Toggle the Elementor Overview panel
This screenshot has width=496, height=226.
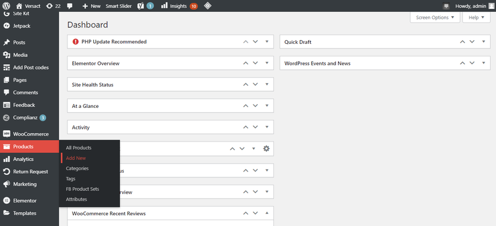(x=267, y=63)
